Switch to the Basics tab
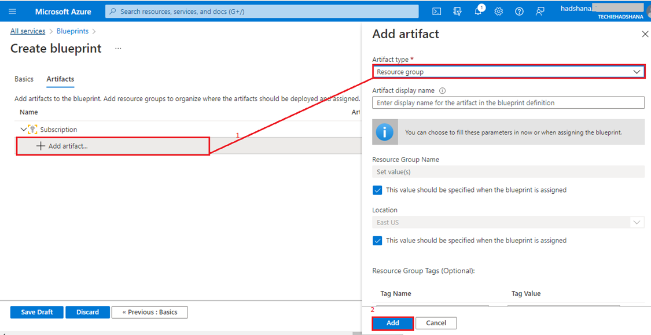The width and height of the screenshot is (651, 335). [x=24, y=79]
